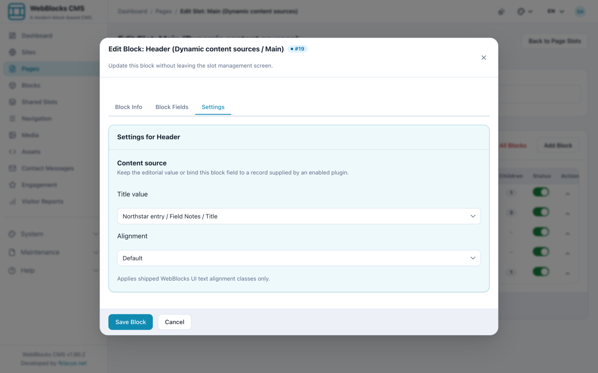
Task: Open Assets via its code-brackets icon
Action: pyautogui.click(x=13, y=152)
